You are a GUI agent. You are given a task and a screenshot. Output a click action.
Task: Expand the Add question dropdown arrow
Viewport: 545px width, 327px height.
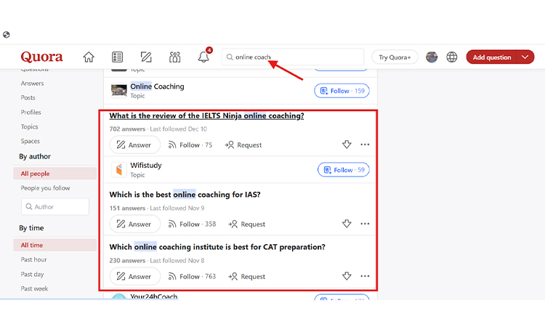pyautogui.click(x=525, y=57)
